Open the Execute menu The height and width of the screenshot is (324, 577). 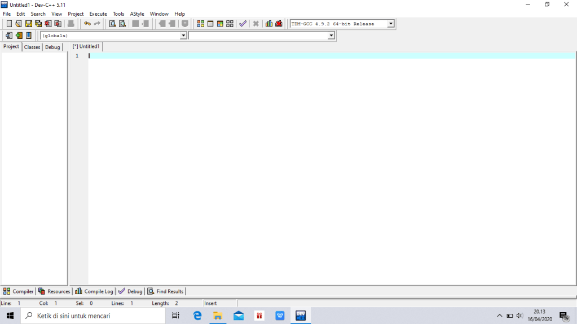pos(98,14)
